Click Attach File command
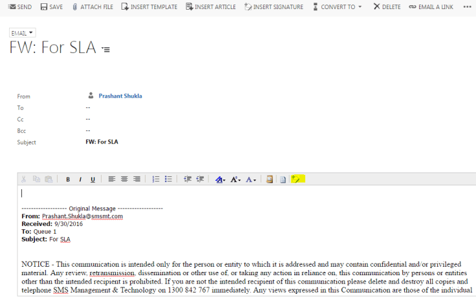 coord(92,7)
